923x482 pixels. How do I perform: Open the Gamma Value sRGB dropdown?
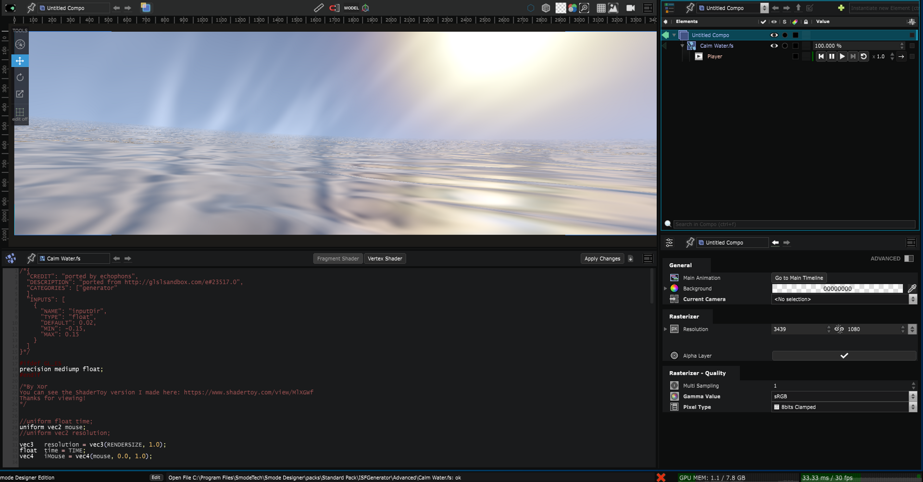coord(844,396)
